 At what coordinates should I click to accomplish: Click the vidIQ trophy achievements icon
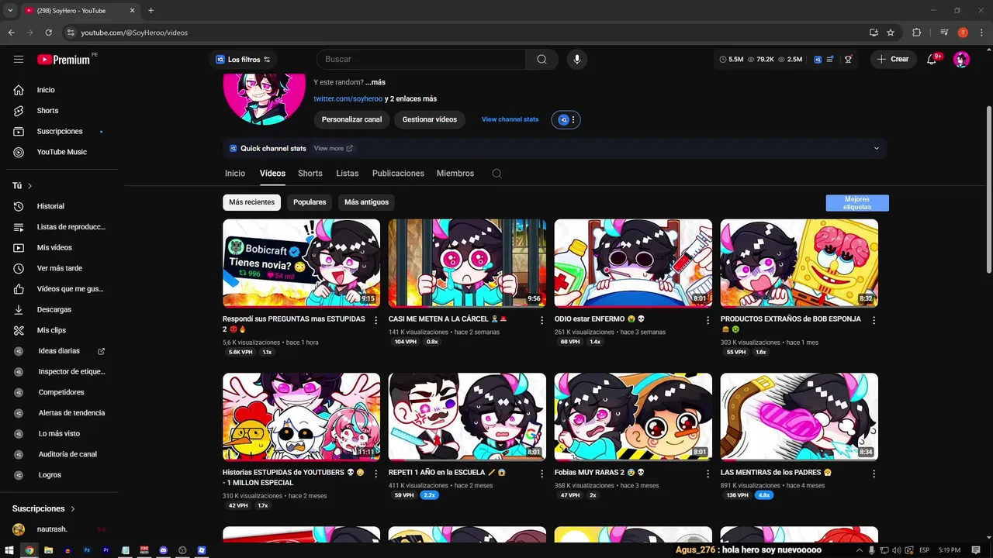848,59
